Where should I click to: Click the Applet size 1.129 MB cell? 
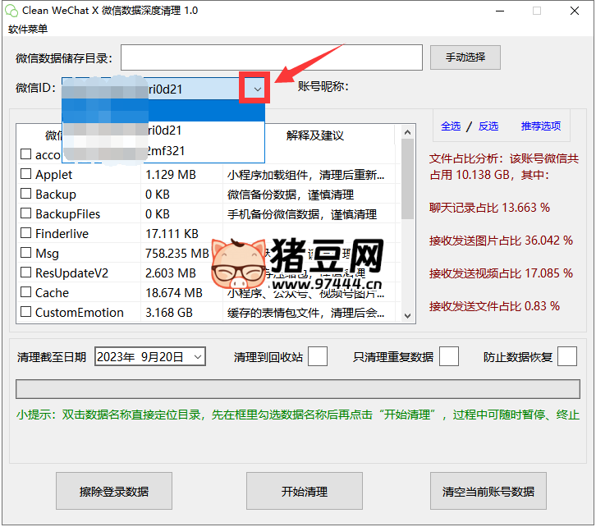[170, 175]
